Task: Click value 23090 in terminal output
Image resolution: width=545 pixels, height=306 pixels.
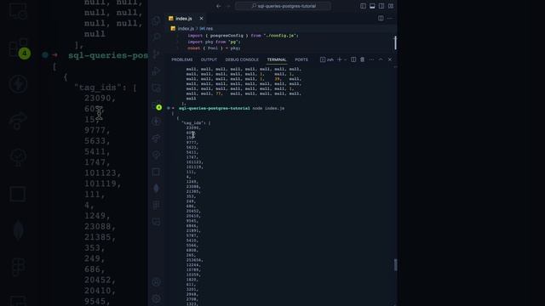Action: click(193, 127)
